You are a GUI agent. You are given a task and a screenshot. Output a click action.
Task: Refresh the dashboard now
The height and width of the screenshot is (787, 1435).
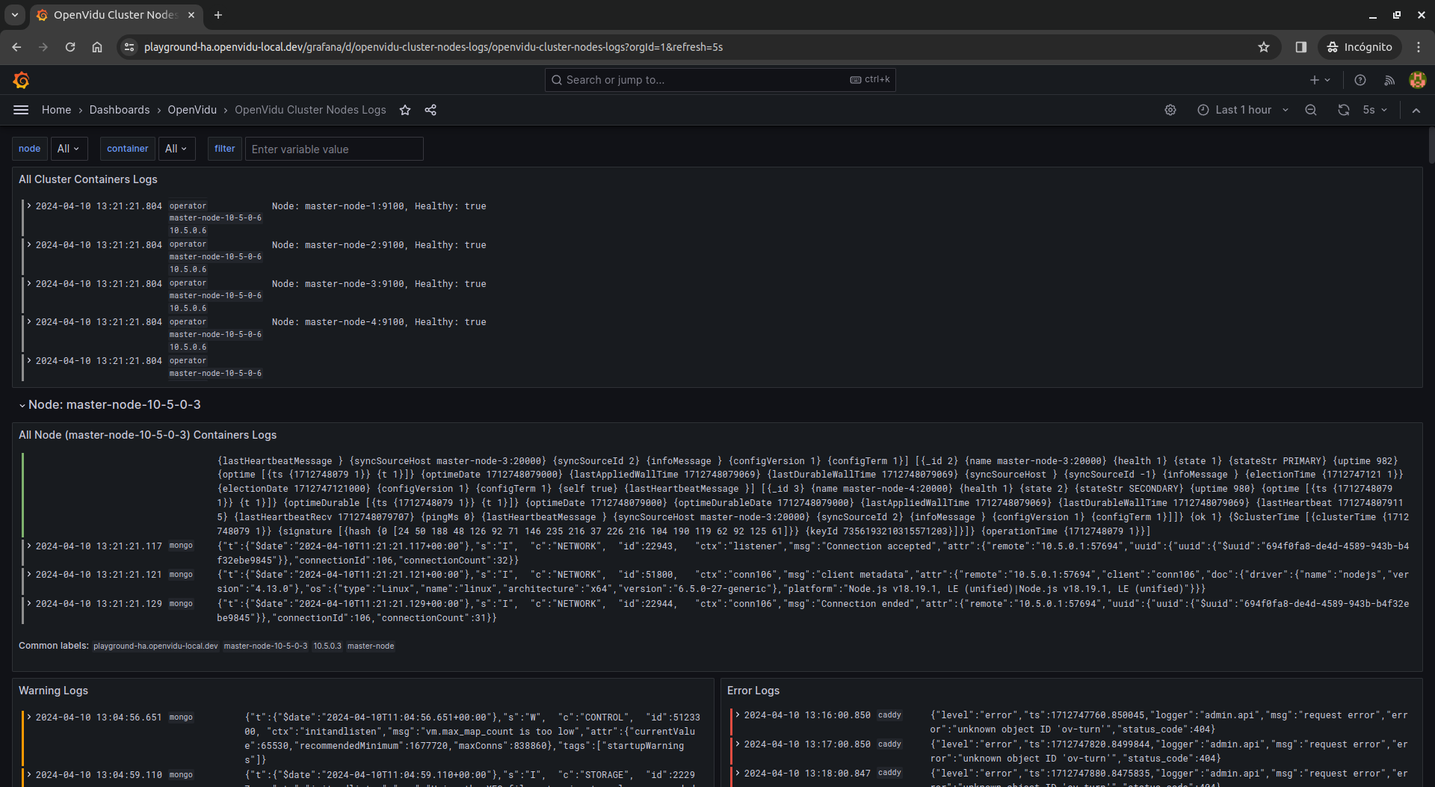1344,110
